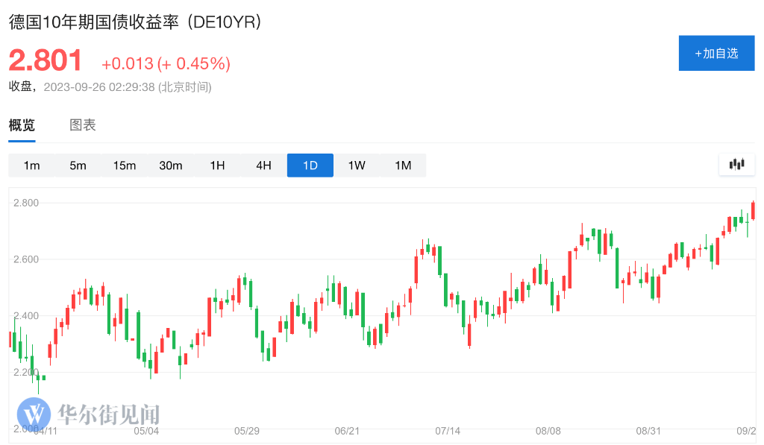The image size is (764, 445).
Task: Select the 5m chart interval
Action: click(x=78, y=165)
